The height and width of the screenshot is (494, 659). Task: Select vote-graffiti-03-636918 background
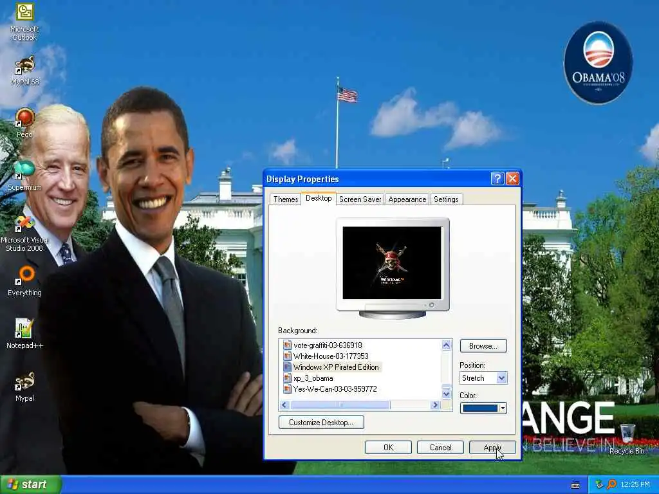[328, 345]
